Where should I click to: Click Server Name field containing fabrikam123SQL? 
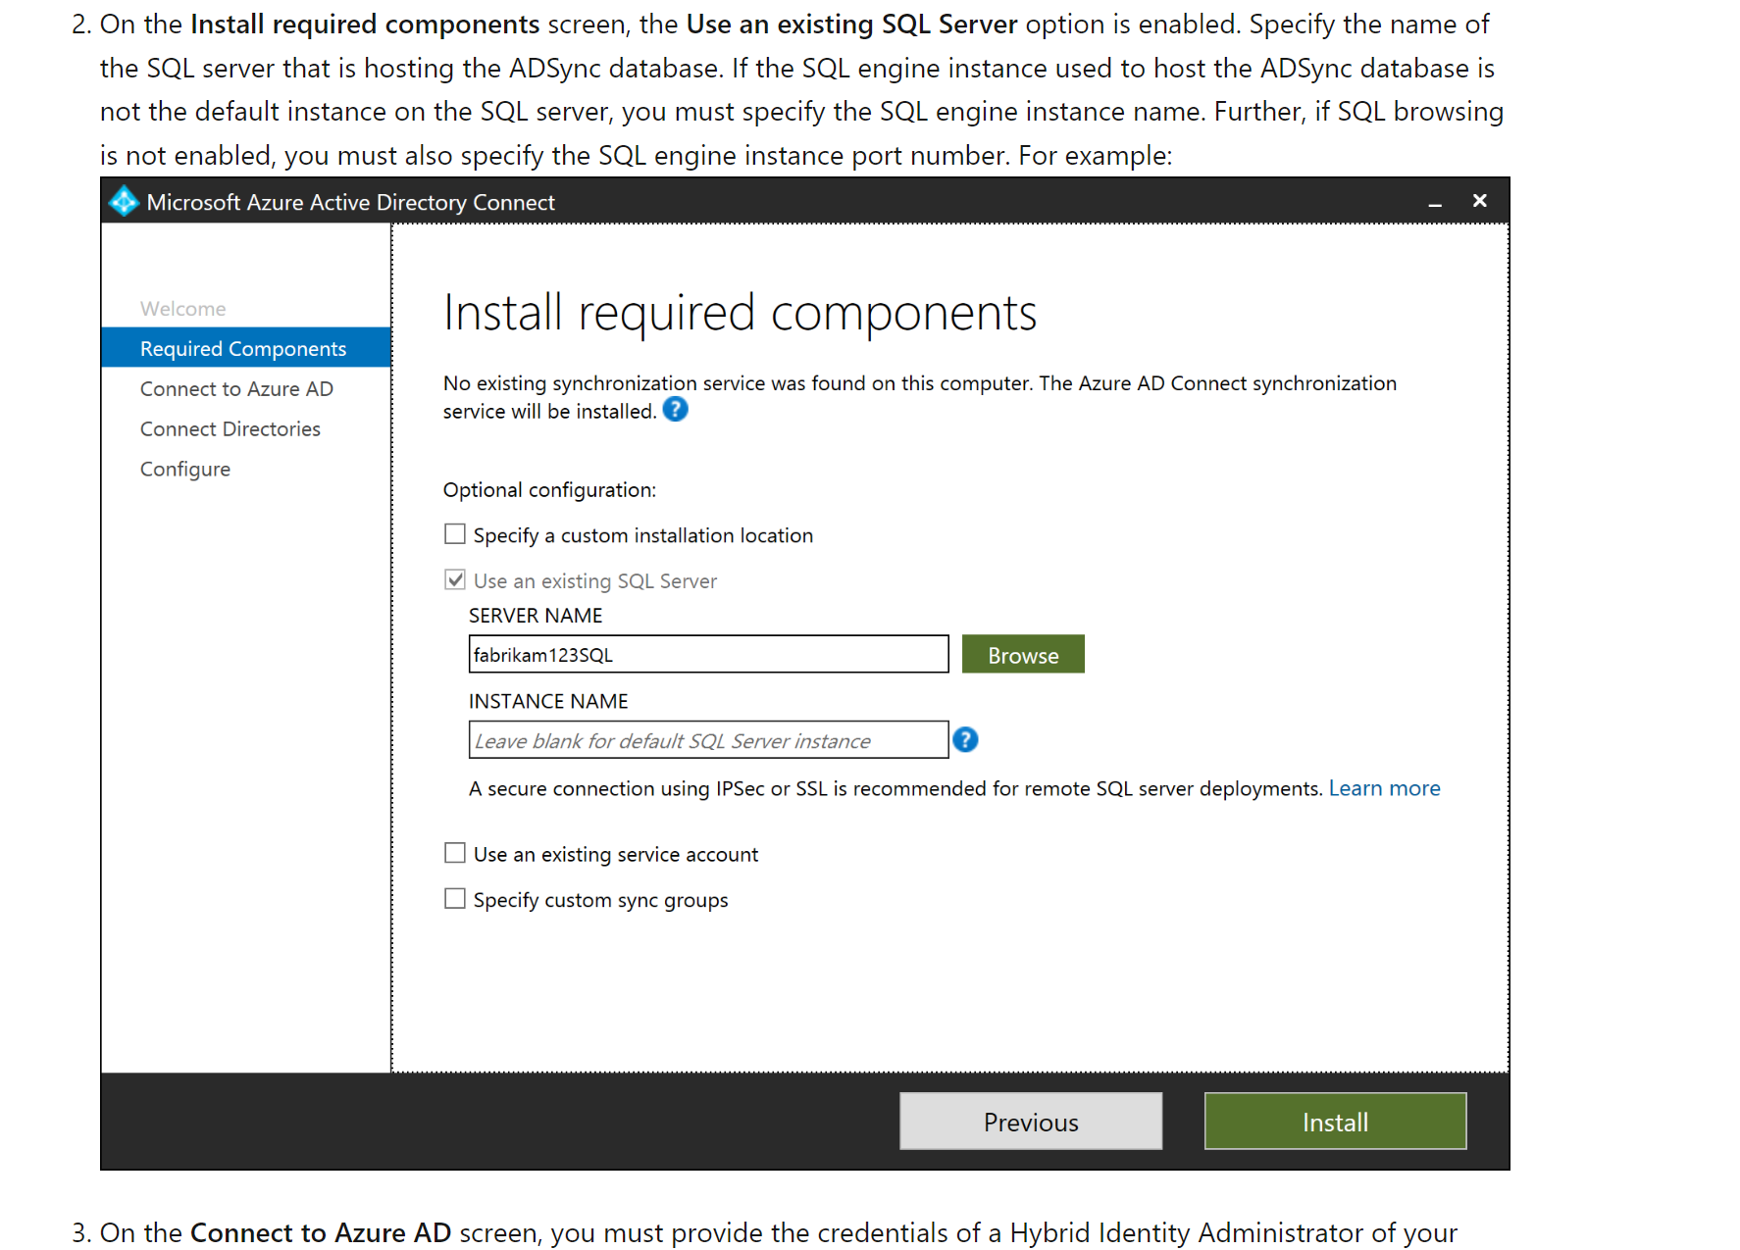[x=708, y=655]
